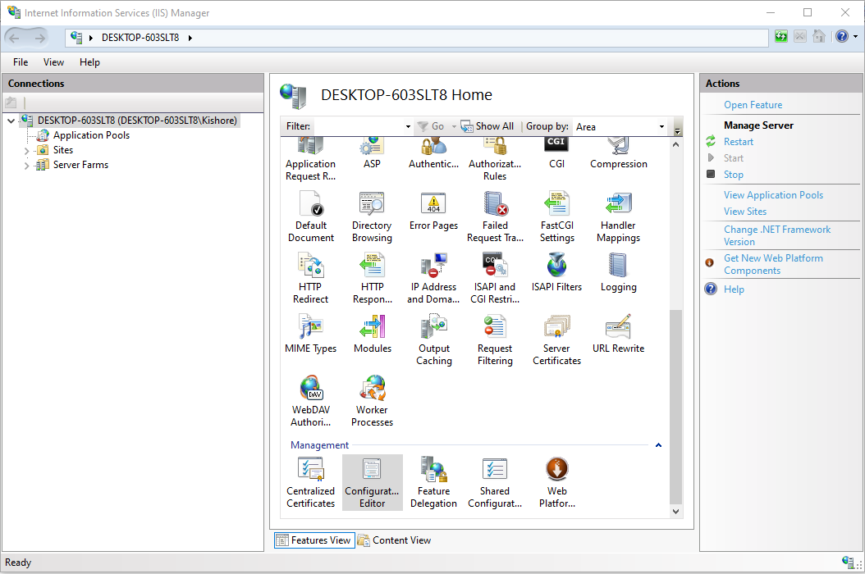Click into the Filter text field
Image resolution: width=865 pixels, height=574 pixels.
coord(358,127)
